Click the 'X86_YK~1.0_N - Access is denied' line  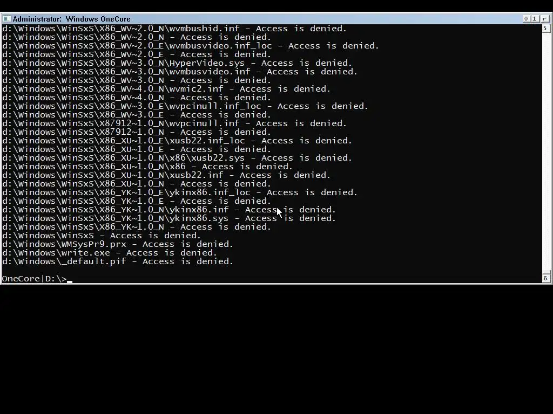[137, 227]
